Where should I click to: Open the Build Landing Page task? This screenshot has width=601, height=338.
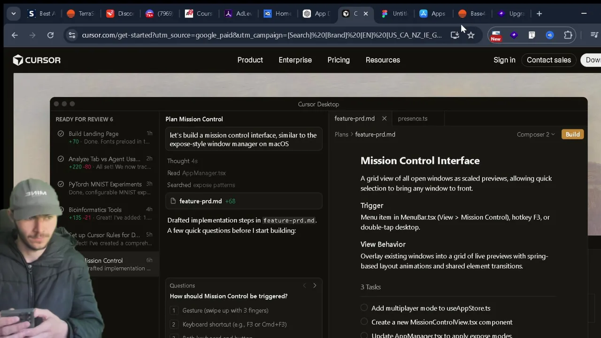[105, 138]
